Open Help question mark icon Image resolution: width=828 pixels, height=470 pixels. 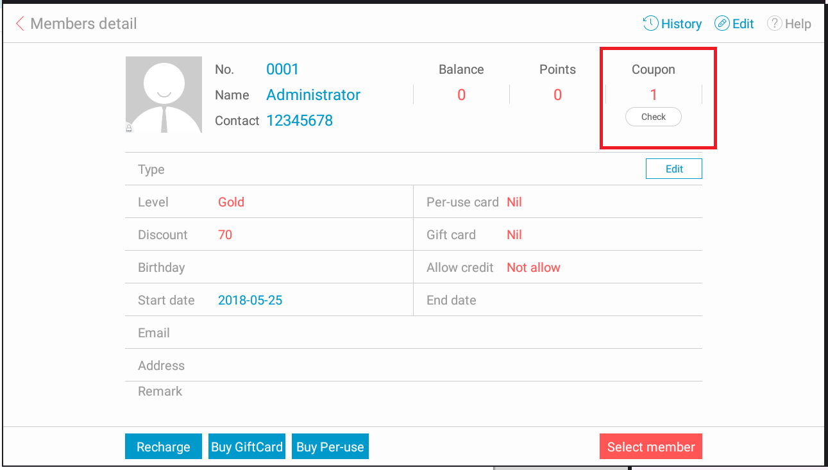775,24
